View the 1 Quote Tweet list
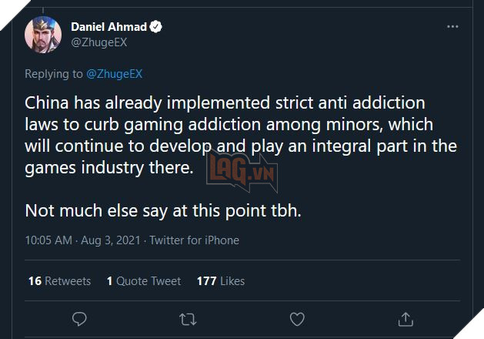 click(144, 280)
